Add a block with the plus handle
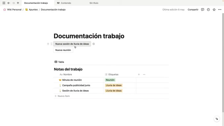This screenshot has width=224, height=126. tap(48, 44)
